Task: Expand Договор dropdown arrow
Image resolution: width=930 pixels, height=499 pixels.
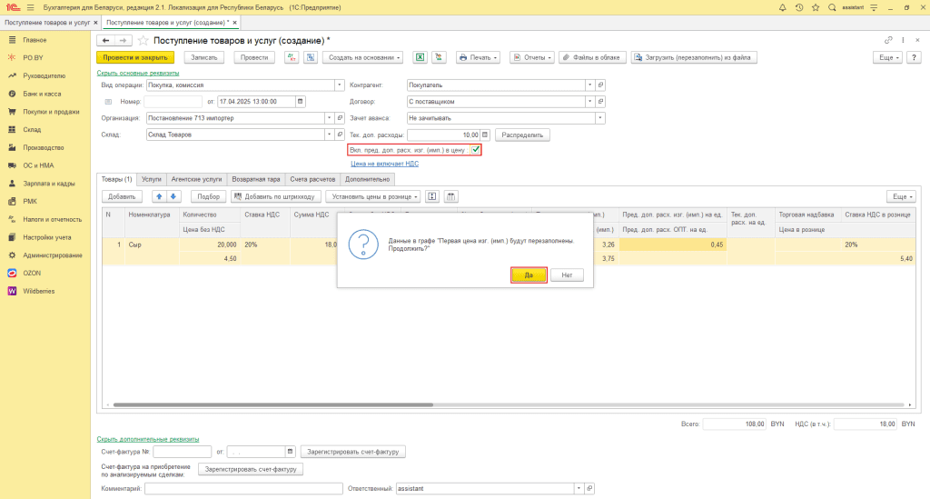Action: 589,102
